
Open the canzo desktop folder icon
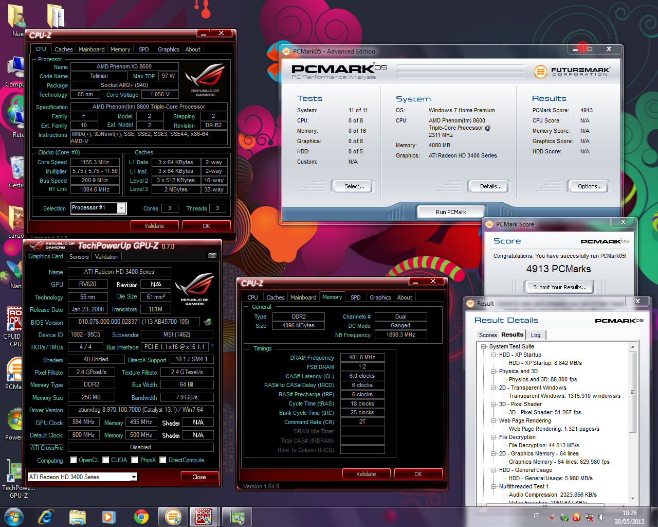[15, 222]
